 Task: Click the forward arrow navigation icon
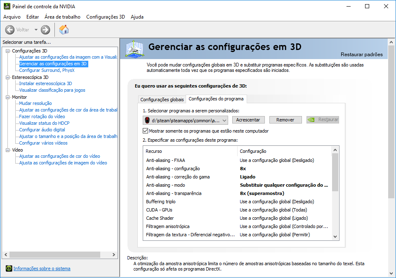45,30
